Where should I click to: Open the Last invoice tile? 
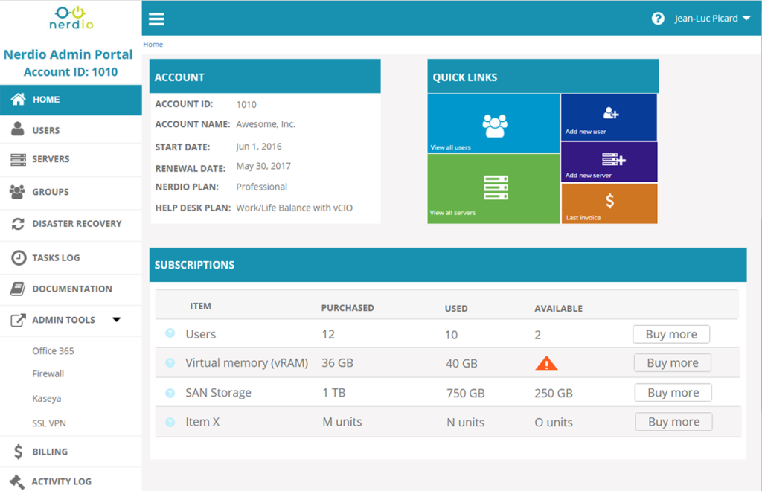click(x=609, y=203)
